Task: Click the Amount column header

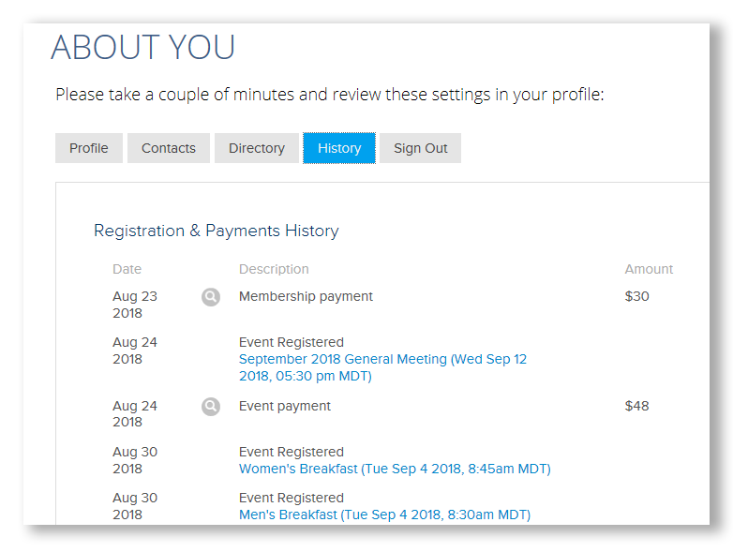Action: click(649, 269)
